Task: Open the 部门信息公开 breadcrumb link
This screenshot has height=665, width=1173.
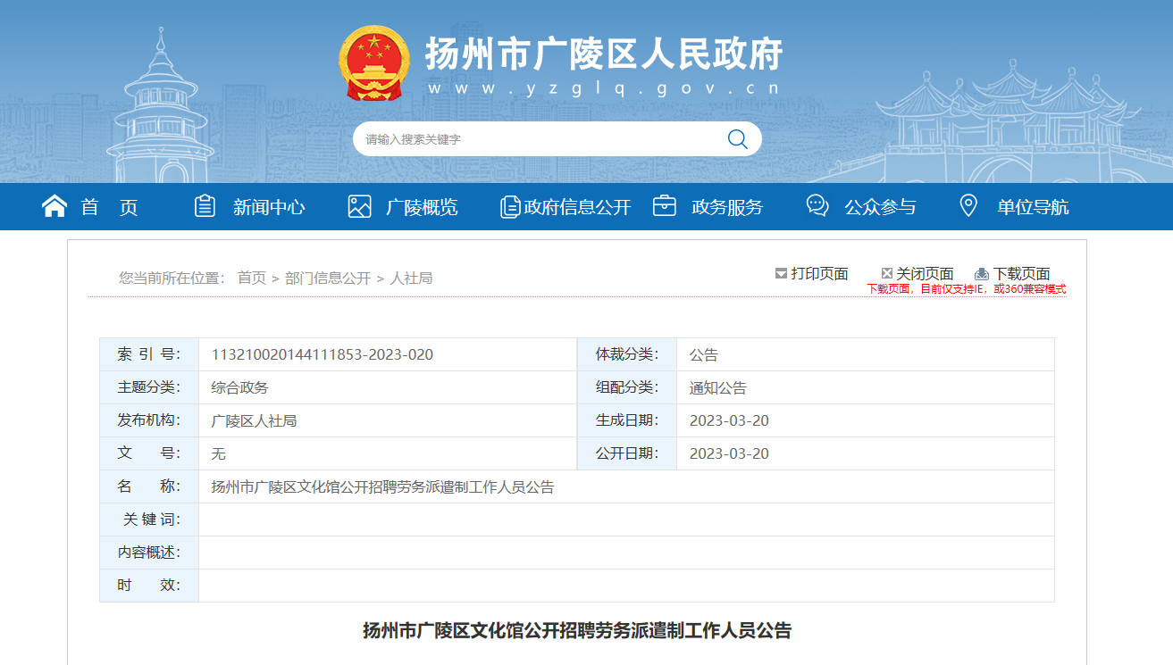Action: coord(328,278)
